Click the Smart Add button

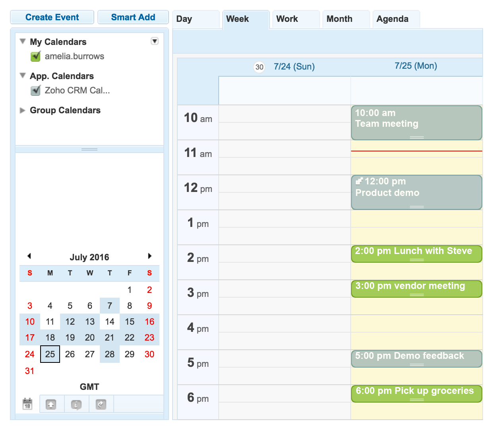pos(133,17)
